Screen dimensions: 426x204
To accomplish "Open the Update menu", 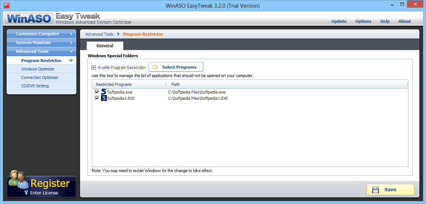I will point(339,21).
